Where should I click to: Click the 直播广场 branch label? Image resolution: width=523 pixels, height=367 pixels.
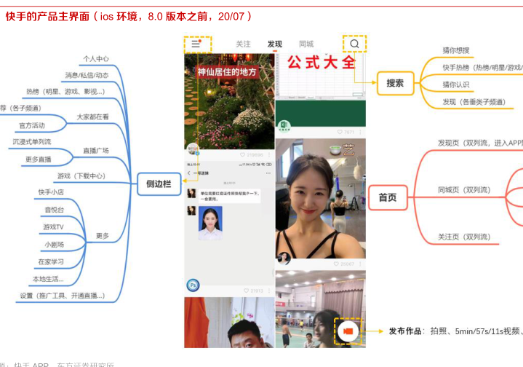[96, 151]
